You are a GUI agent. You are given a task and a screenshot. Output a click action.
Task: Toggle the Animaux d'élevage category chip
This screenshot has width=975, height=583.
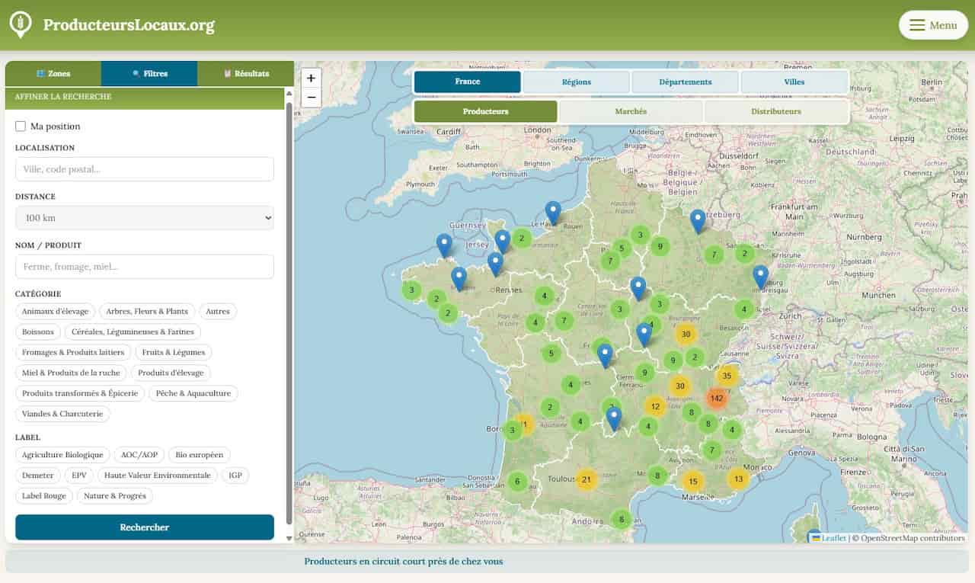click(55, 311)
